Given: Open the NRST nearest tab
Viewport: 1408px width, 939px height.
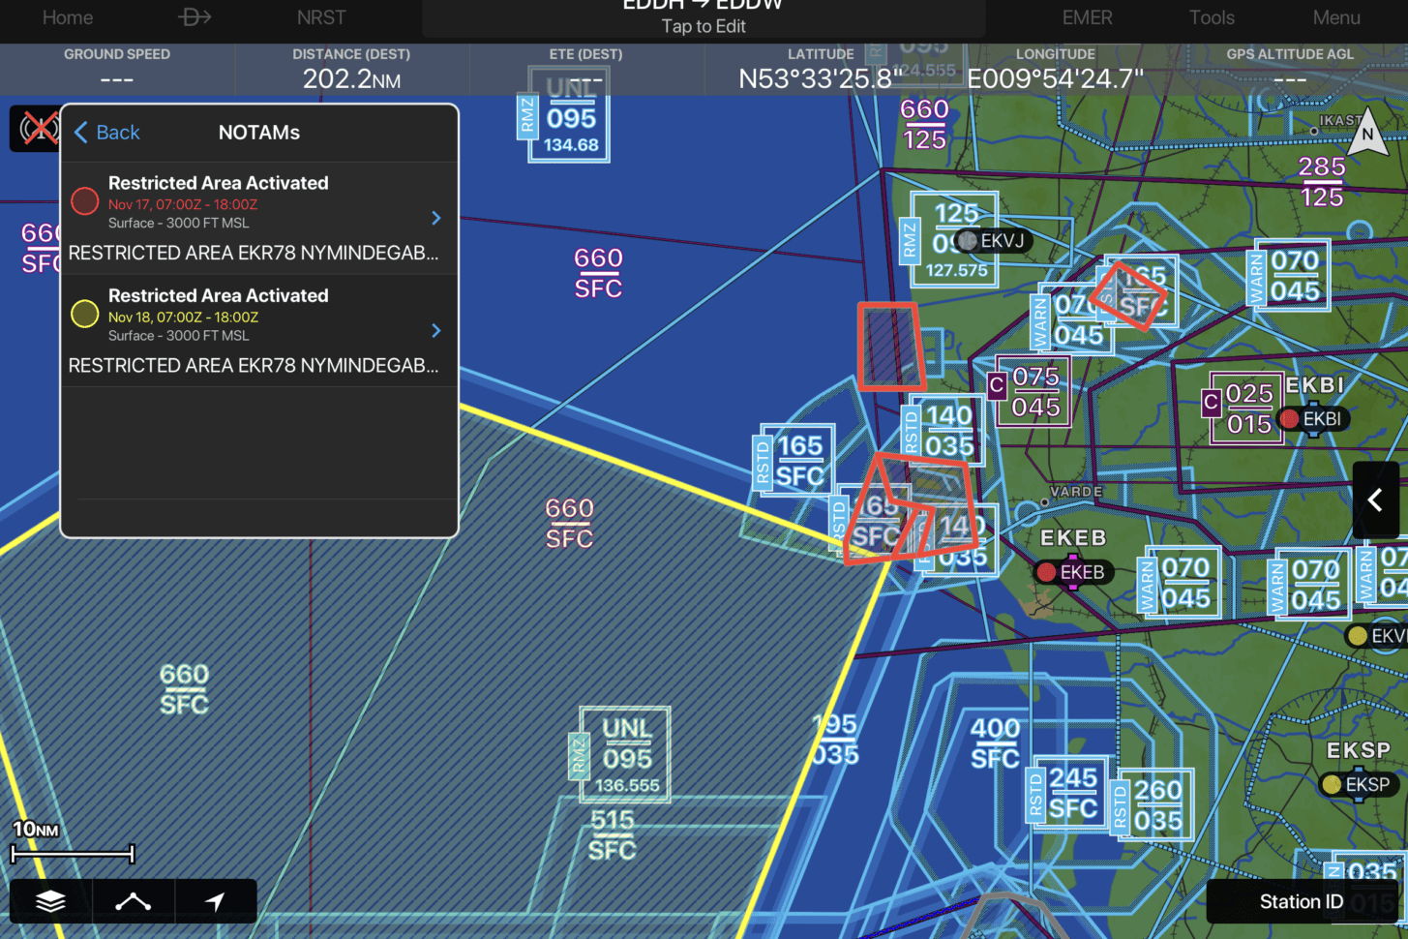Looking at the screenshot, I should pyautogui.click(x=321, y=17).
